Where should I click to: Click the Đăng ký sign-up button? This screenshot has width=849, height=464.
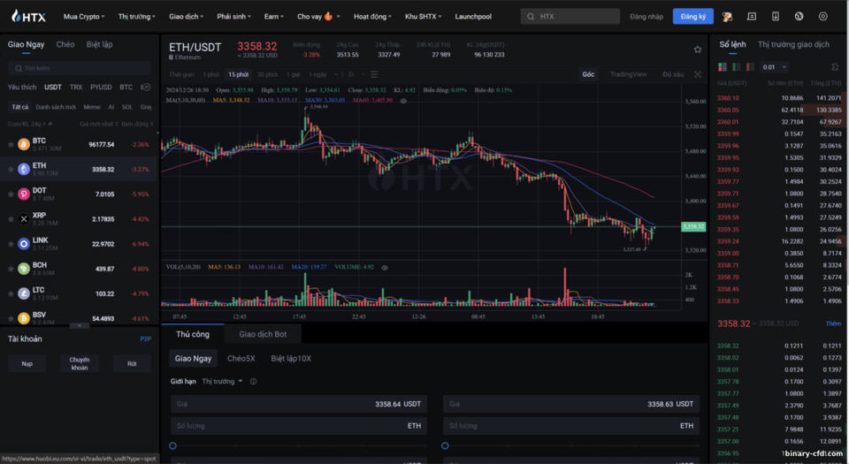pos(693,16)
